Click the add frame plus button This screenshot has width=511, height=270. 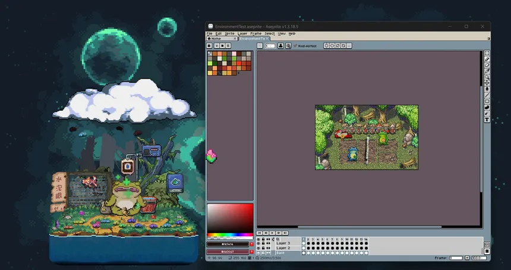(467, 258)
